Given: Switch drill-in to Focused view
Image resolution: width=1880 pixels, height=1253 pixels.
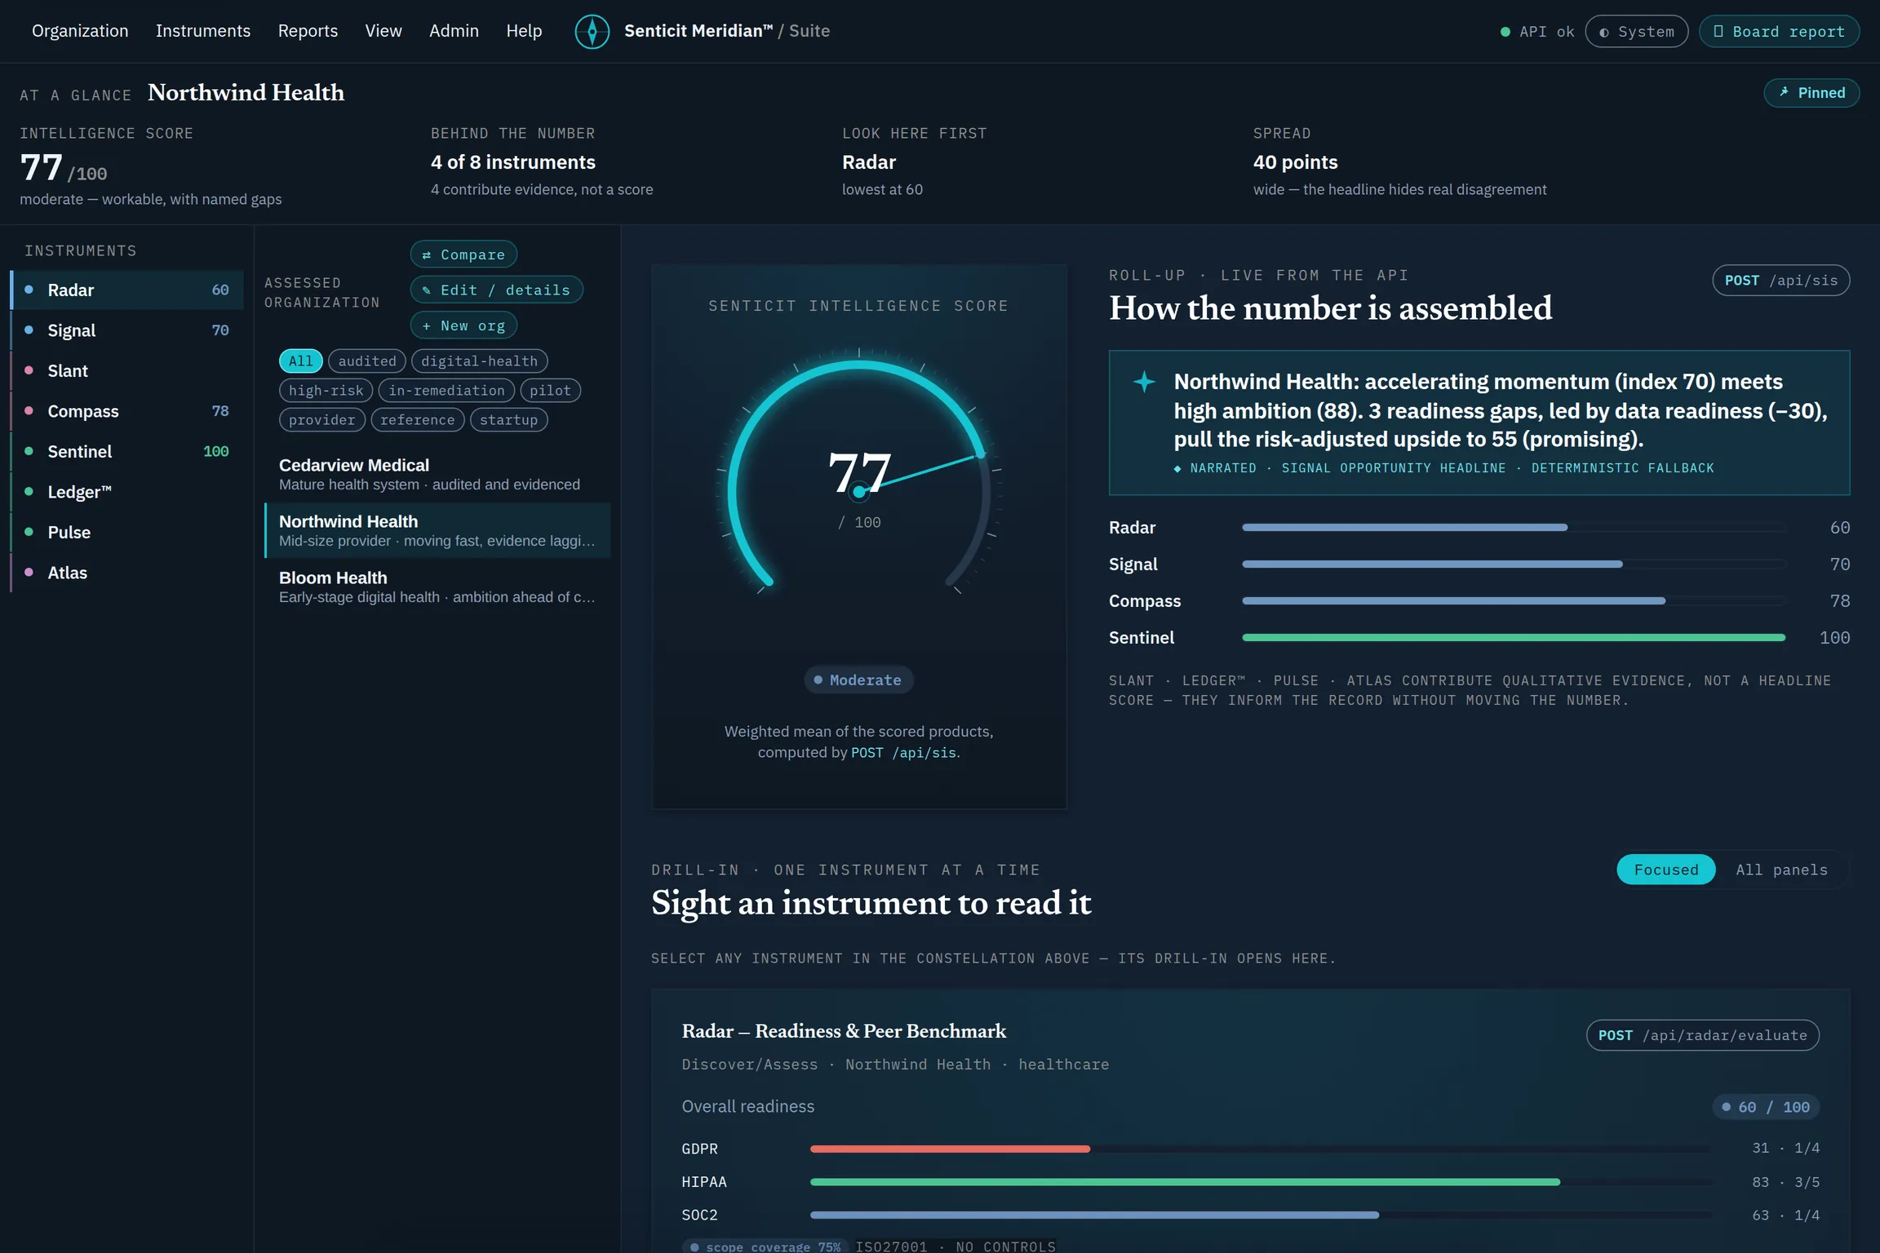Looking at the screenshot, I should click(x=1665, y=870).
